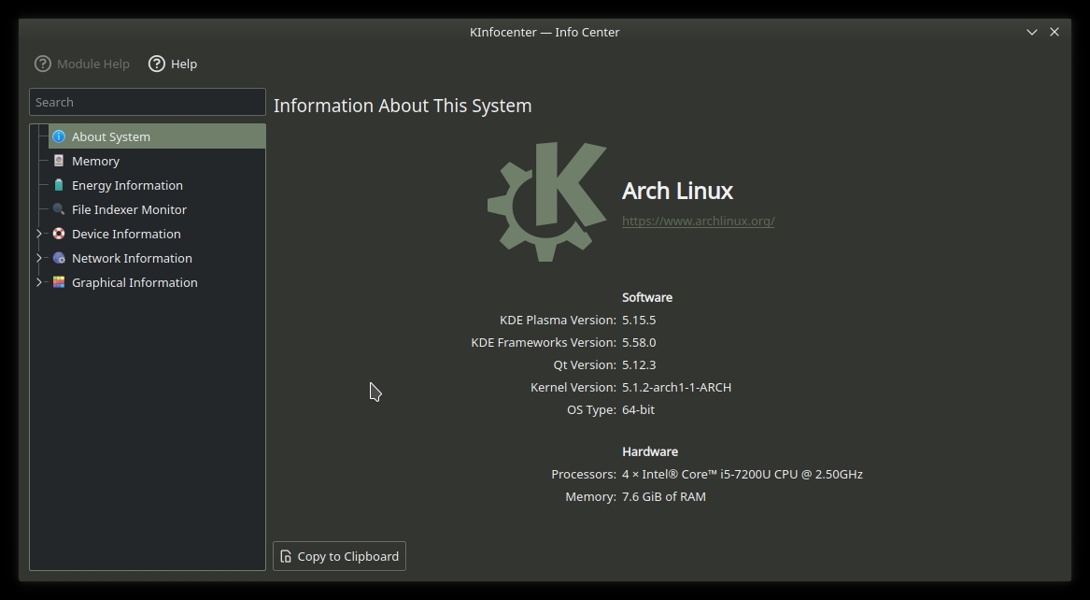Click the large KDE gear logo
Image resolution: width=1090 pixels, height=600 pixels.
547,202
